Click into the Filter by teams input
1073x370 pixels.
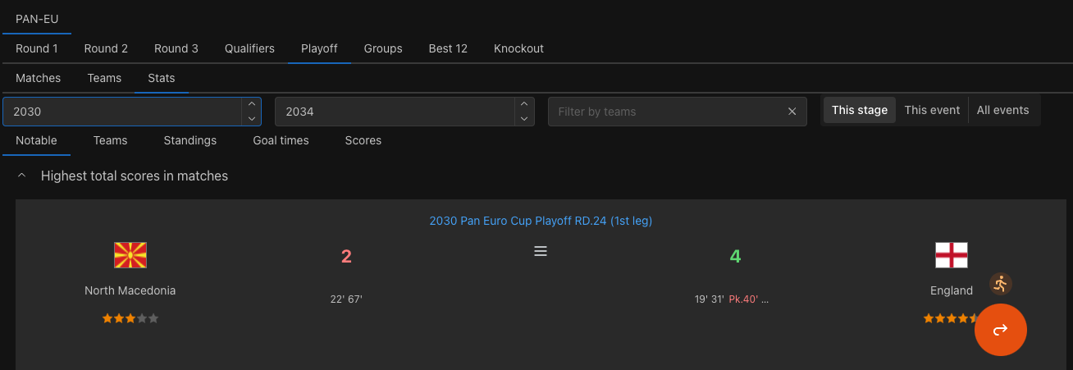pos(666,112)
